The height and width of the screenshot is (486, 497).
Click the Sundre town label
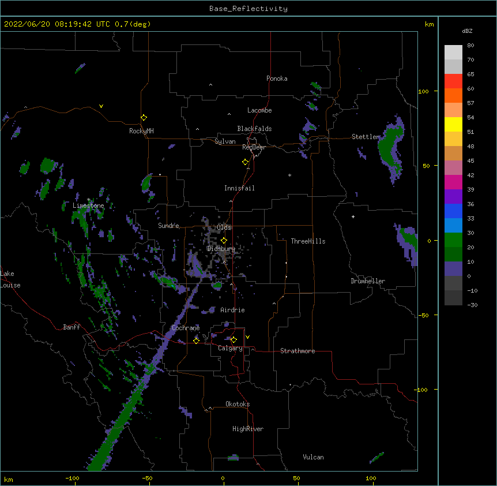[168, 226]
